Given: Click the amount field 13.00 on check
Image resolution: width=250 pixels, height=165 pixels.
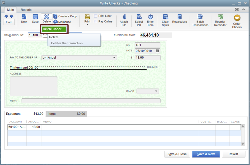Looking at the screenshot, I should [x=147, y=57].
